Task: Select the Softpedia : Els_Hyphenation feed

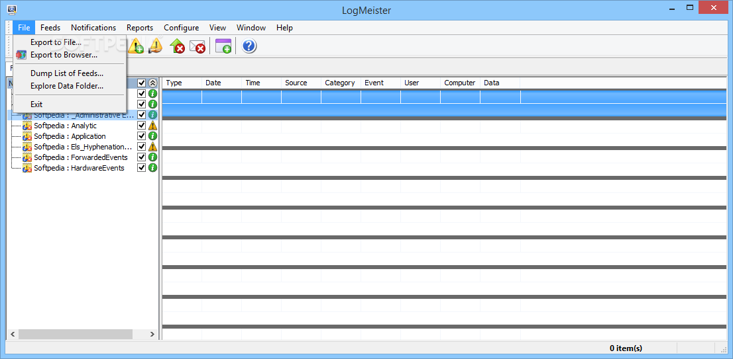Action: coord(83,147)
